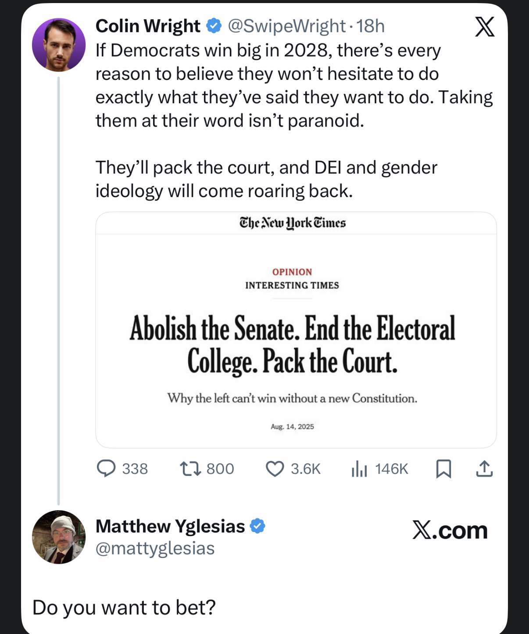Click Colin Wright's blue verified badge

pyautogui.click(x=214, y=26)
